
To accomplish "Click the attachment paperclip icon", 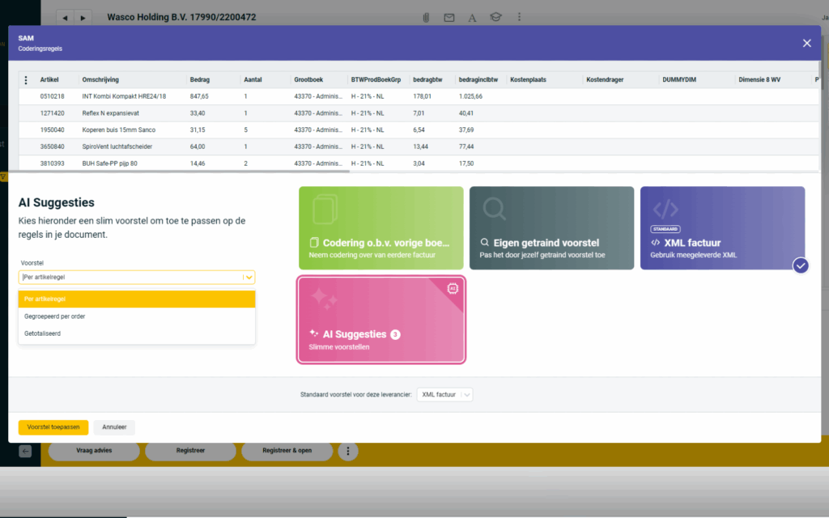I will click(x=426, y=17).
